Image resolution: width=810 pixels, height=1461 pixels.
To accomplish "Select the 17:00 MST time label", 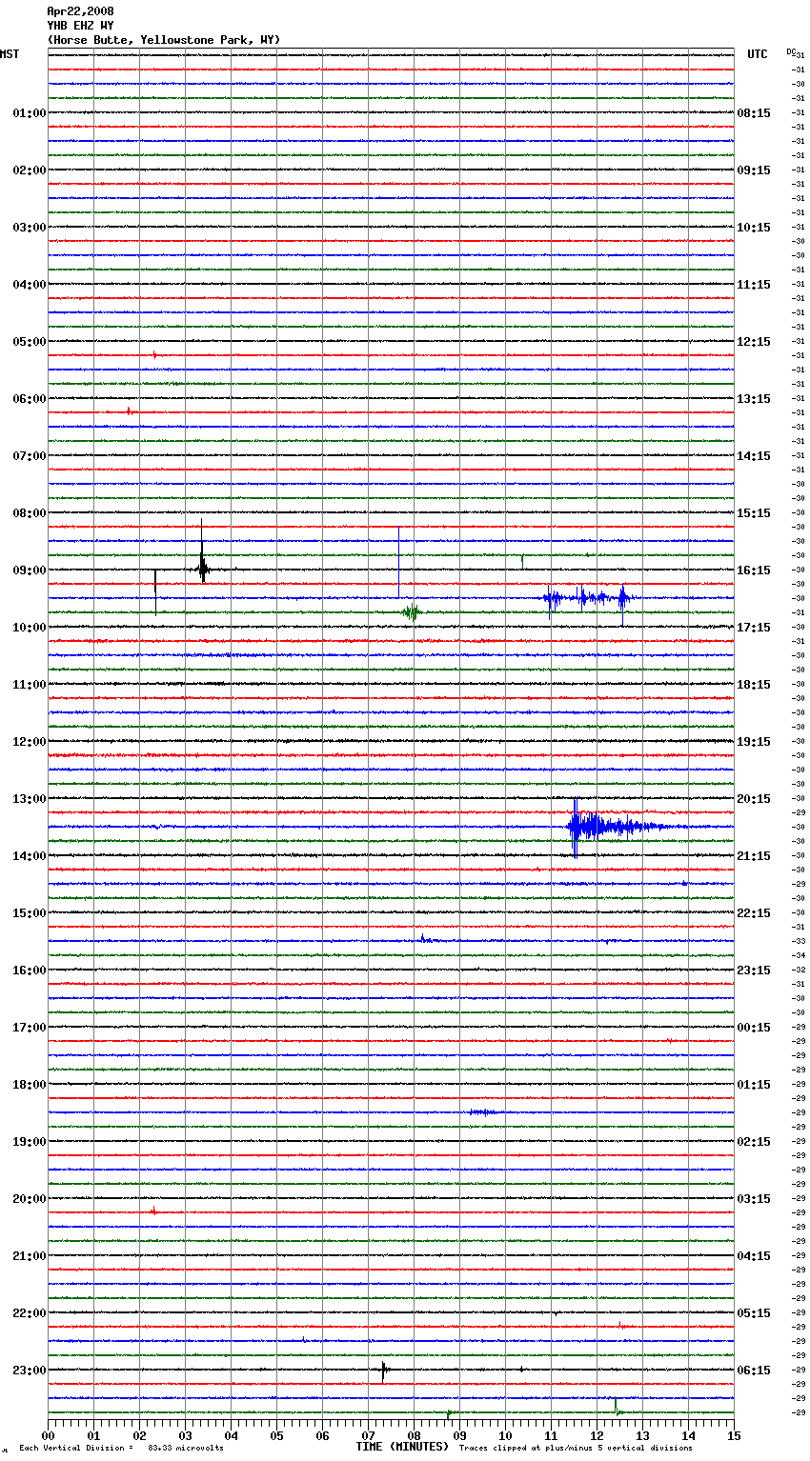I will pyautogui.click(x=29, y=1028).
